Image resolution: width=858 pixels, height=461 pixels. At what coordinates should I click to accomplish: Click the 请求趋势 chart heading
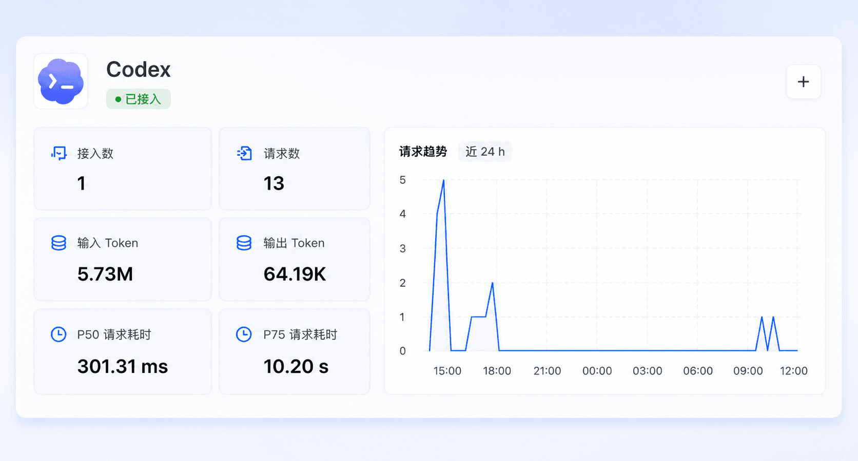(x=423, y=152)
